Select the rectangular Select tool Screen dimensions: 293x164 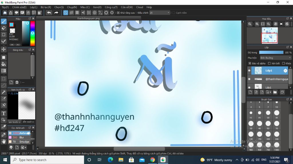[x=3, y=79]
